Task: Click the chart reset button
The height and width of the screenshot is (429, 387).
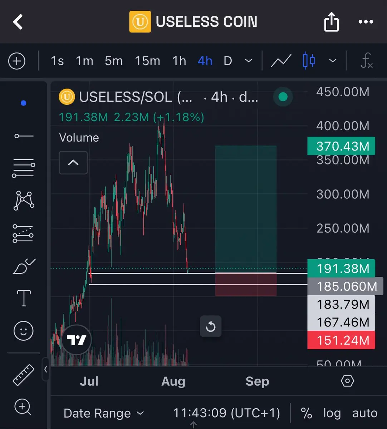Action: click(x=211, y=326)
